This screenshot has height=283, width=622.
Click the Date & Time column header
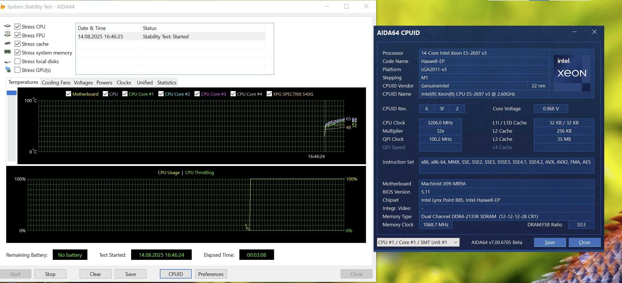109,28
